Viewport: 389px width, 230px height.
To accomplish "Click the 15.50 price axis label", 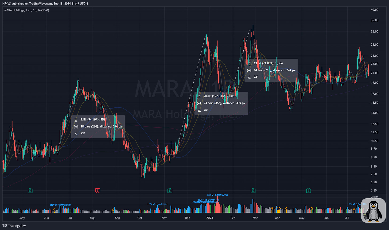I will click(375, 103).
